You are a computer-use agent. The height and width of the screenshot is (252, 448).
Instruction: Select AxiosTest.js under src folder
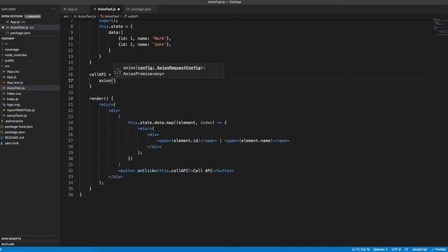pos(29,88)
